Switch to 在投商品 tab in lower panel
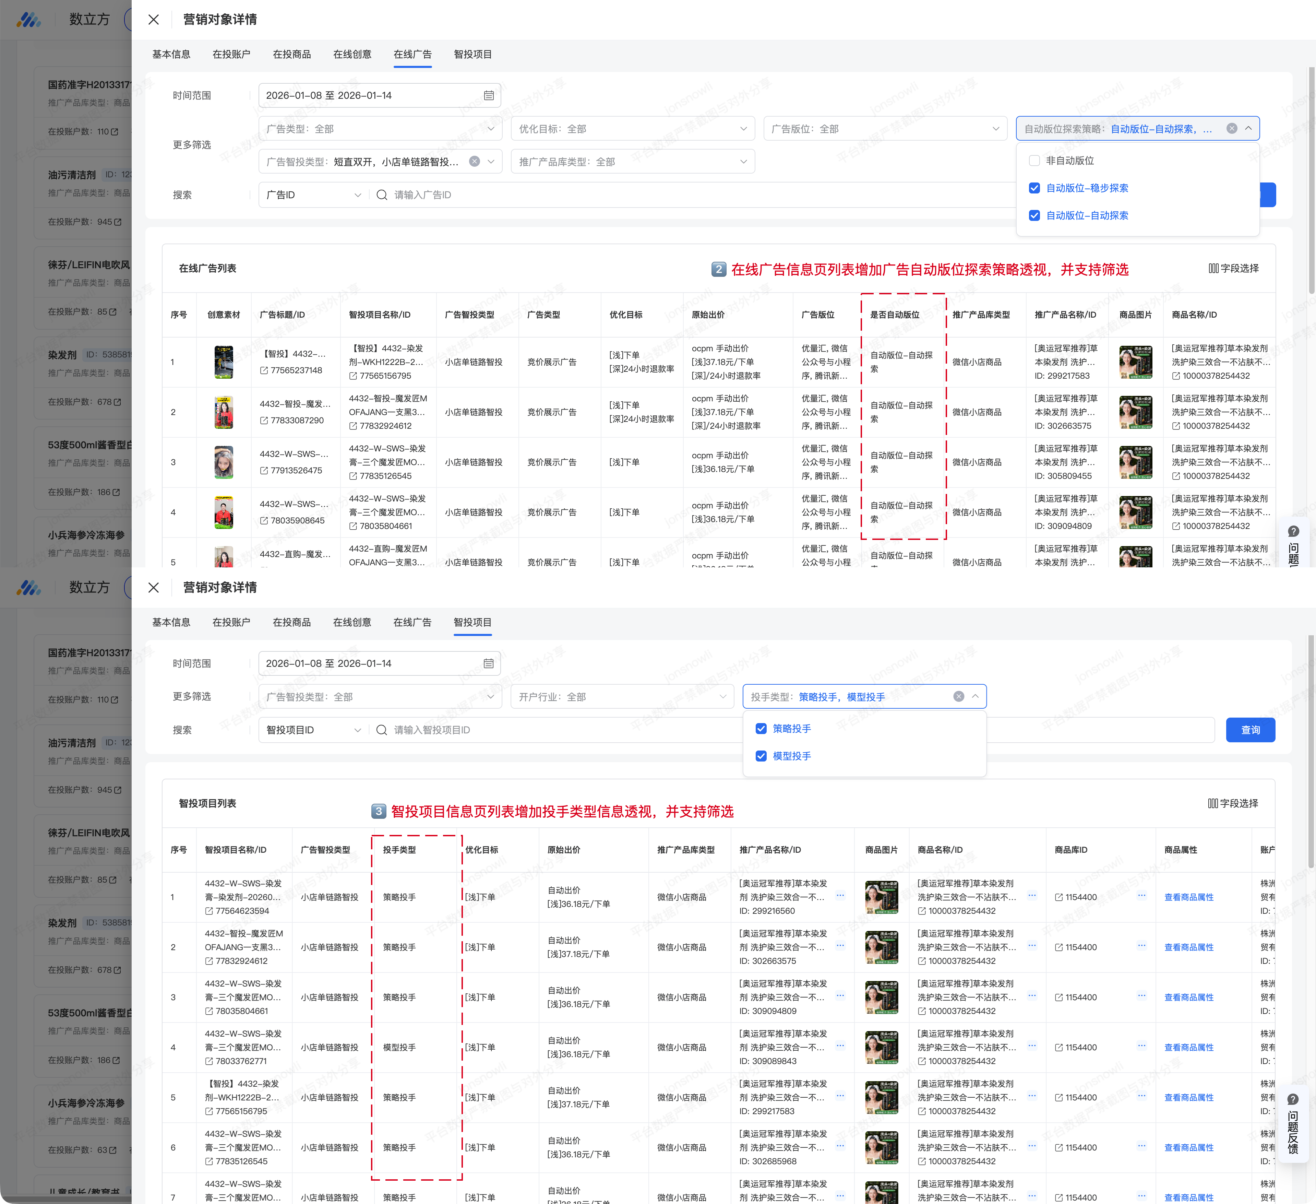The width and height of the screenshot is (1316, 1204). (291, 622)
